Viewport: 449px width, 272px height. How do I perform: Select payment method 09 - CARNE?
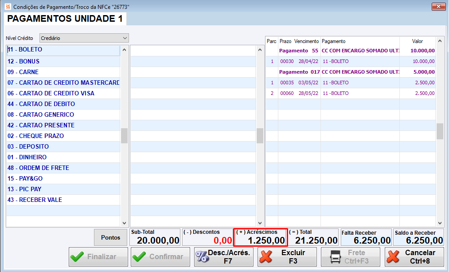(63, 72)
